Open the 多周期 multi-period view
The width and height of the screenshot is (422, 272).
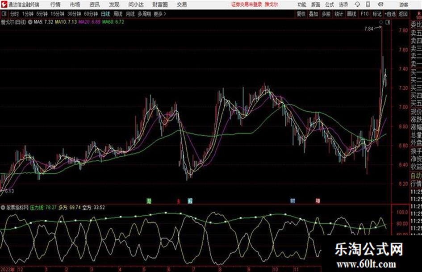coord(144,14)
